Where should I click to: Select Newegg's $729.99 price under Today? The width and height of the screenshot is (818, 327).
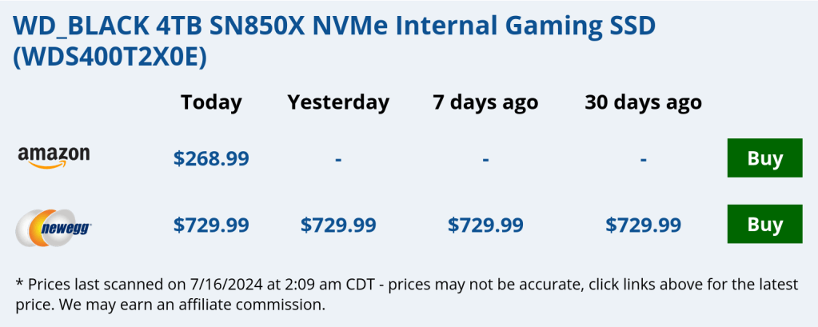[211, 225]
